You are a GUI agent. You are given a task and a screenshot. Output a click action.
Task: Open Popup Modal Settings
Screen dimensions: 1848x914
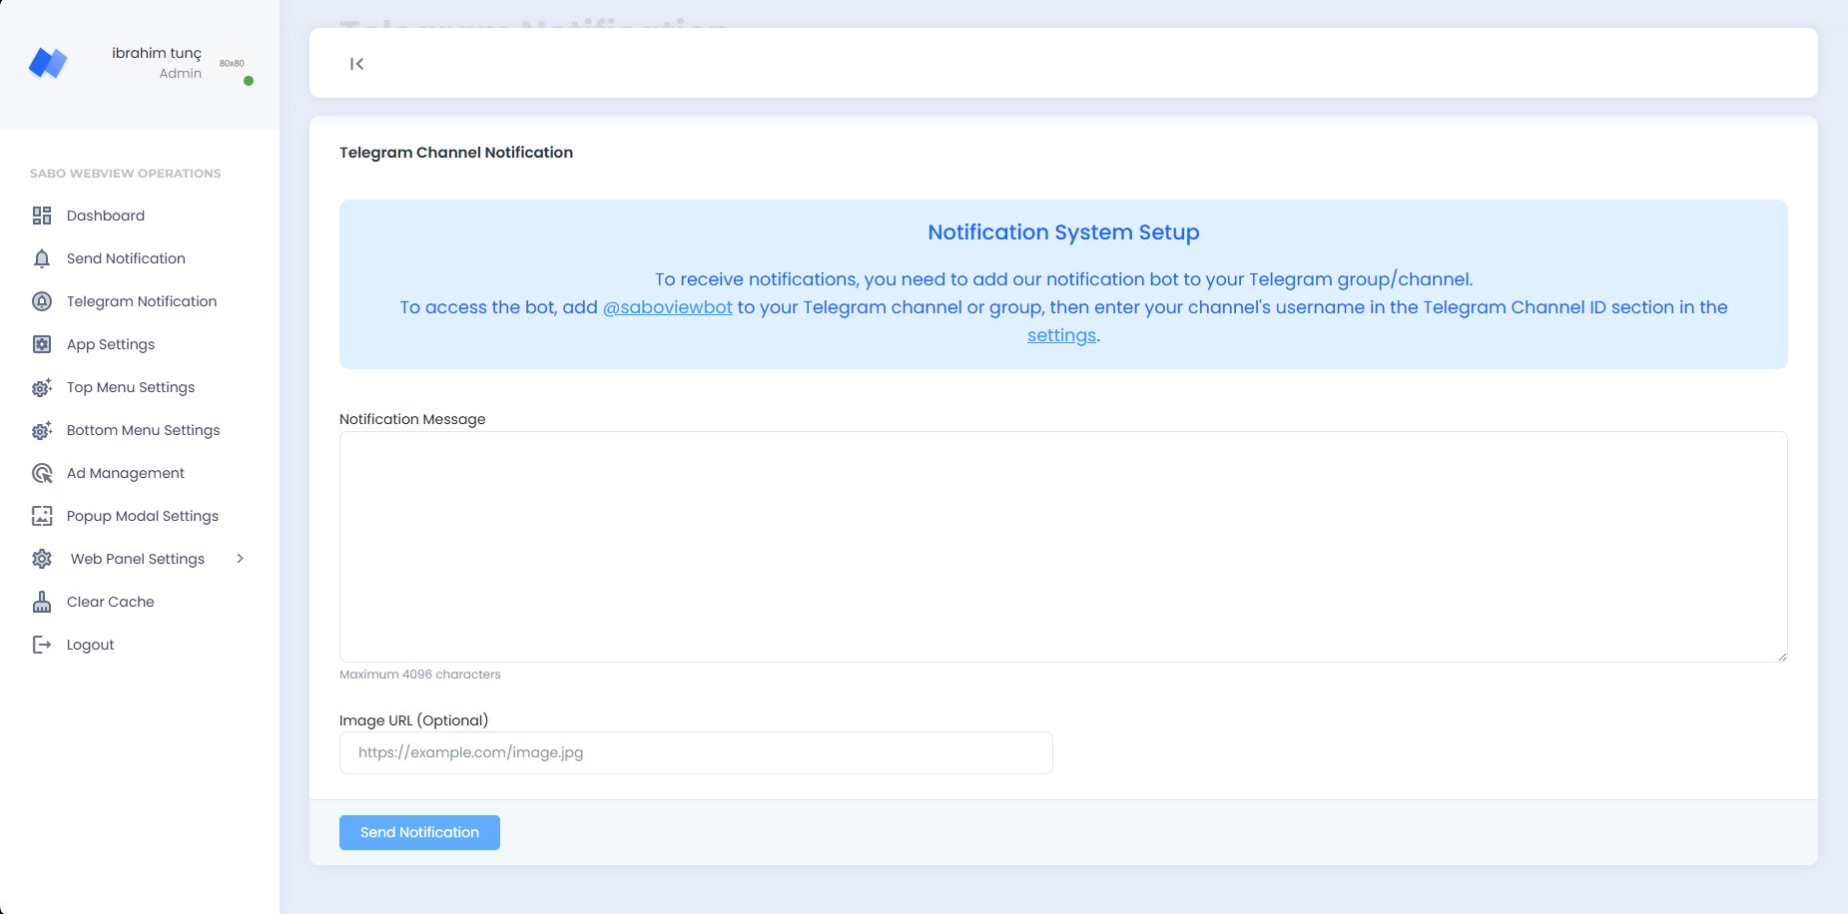[143, 516]
